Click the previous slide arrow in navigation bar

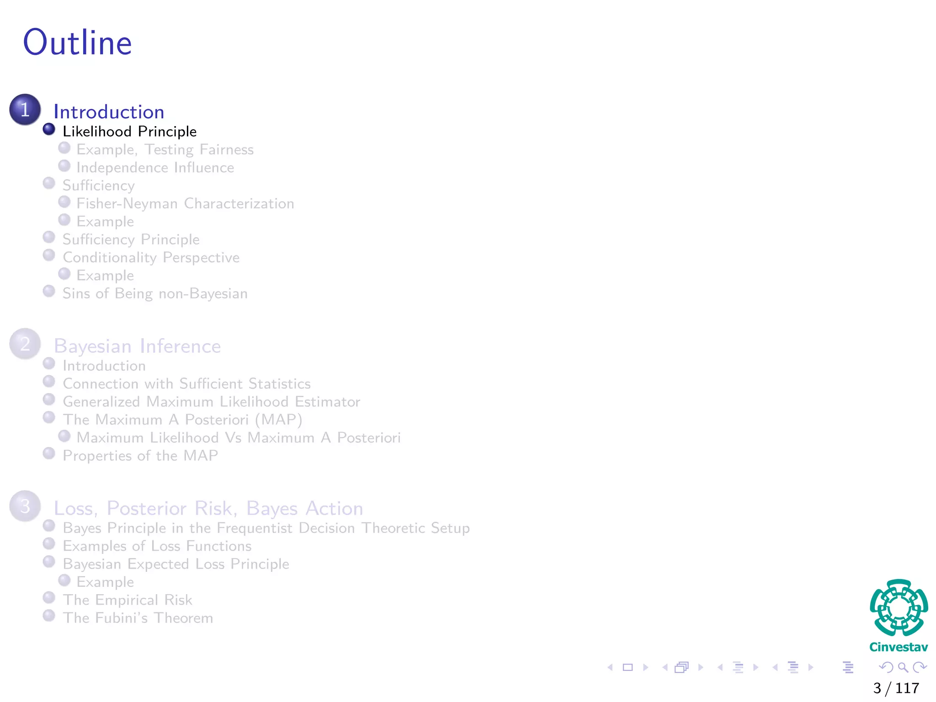(610, 667)
